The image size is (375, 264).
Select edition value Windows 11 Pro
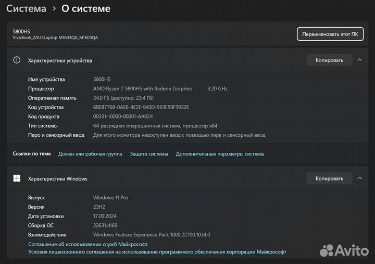pos(110,198)
